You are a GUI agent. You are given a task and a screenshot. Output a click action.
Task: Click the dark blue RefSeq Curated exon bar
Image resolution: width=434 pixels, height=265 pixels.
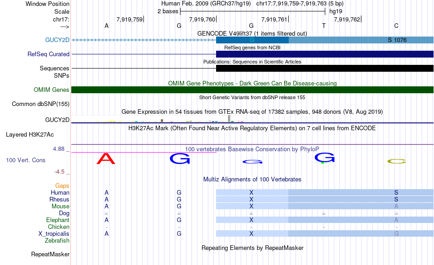tap(325, 54)
